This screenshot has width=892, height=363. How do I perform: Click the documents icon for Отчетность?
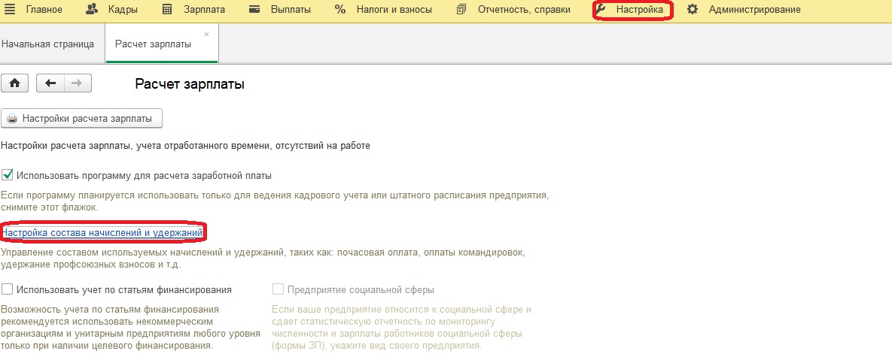coord(461,10)
